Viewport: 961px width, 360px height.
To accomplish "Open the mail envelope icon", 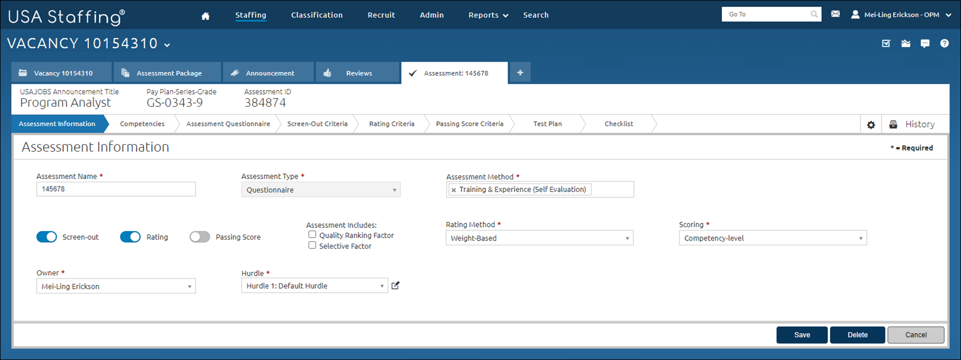I will [x=835, y=14].
